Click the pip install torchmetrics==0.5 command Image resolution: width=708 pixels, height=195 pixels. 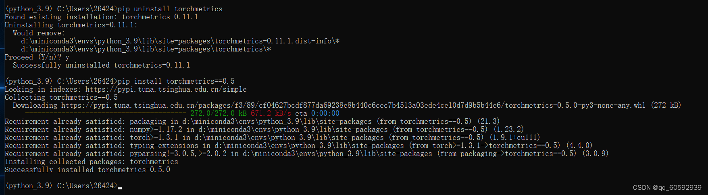pos(176,81)
